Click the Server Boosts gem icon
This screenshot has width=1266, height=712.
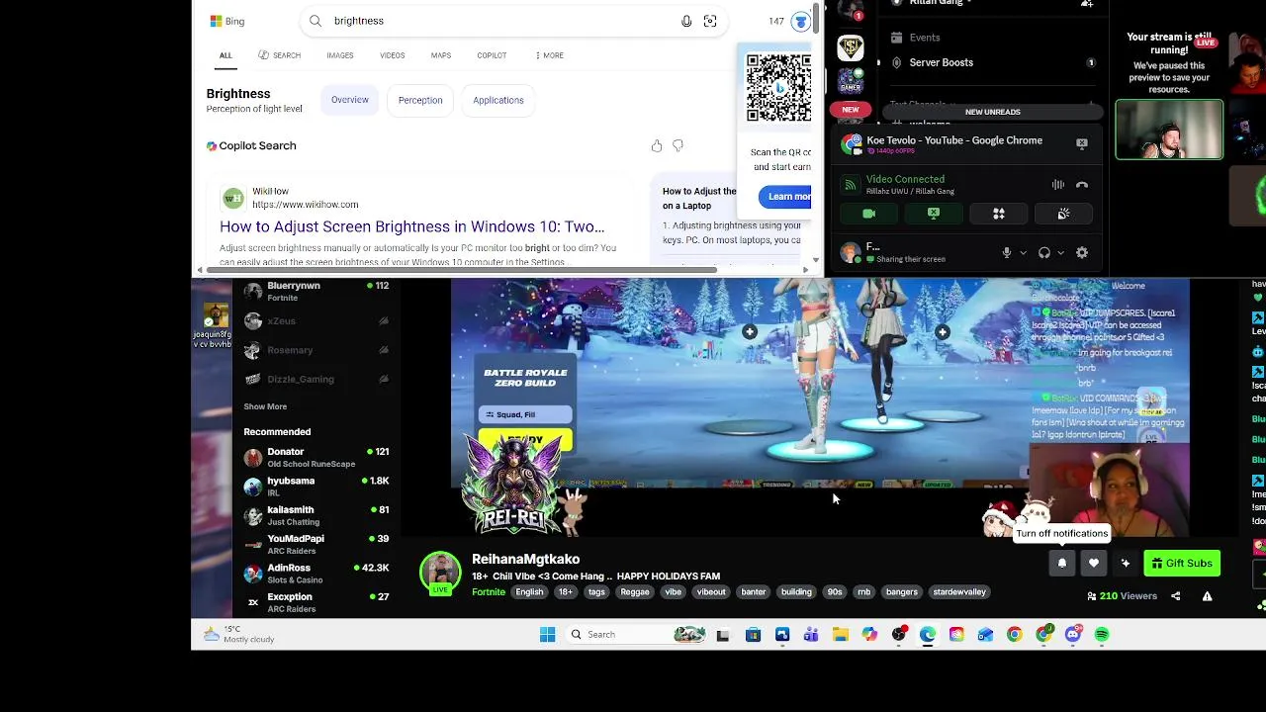(x=896, y=62)
